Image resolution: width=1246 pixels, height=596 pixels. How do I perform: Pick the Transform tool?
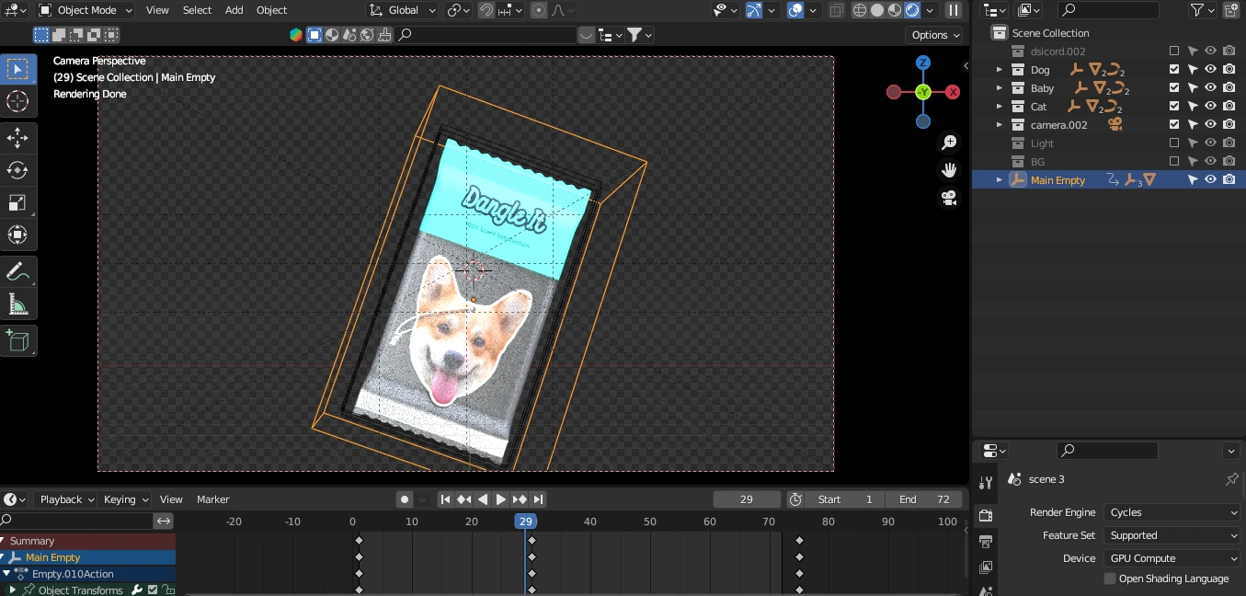[18, 235]
